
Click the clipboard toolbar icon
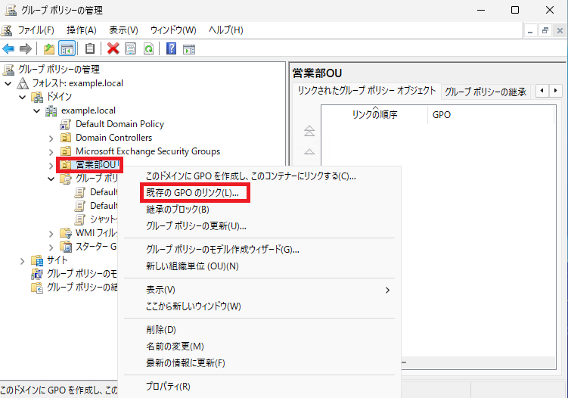89,48
